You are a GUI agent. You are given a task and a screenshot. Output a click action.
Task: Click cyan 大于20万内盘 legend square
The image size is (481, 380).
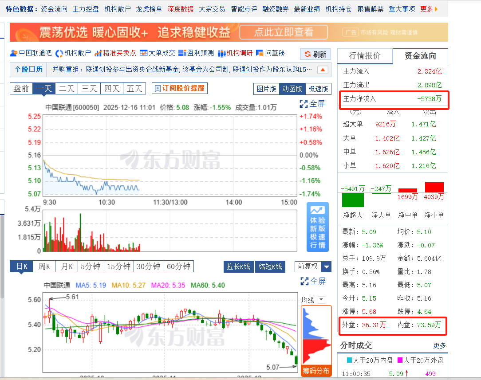[349, 360]
